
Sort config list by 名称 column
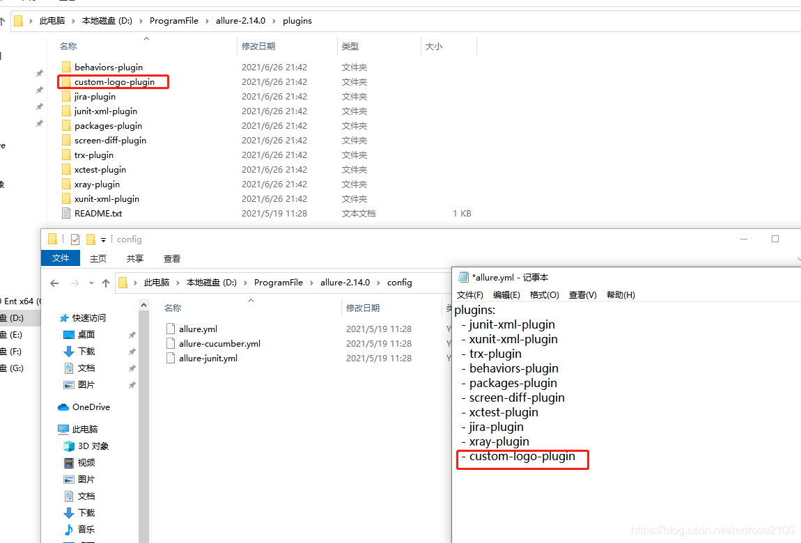172,308
